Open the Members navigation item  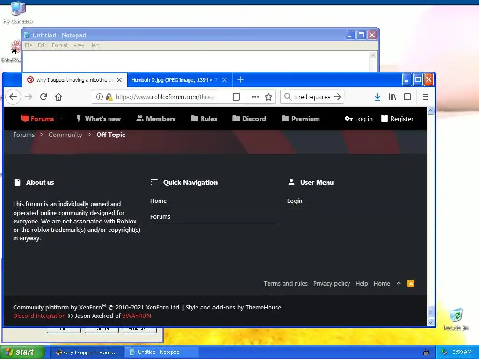156,118
